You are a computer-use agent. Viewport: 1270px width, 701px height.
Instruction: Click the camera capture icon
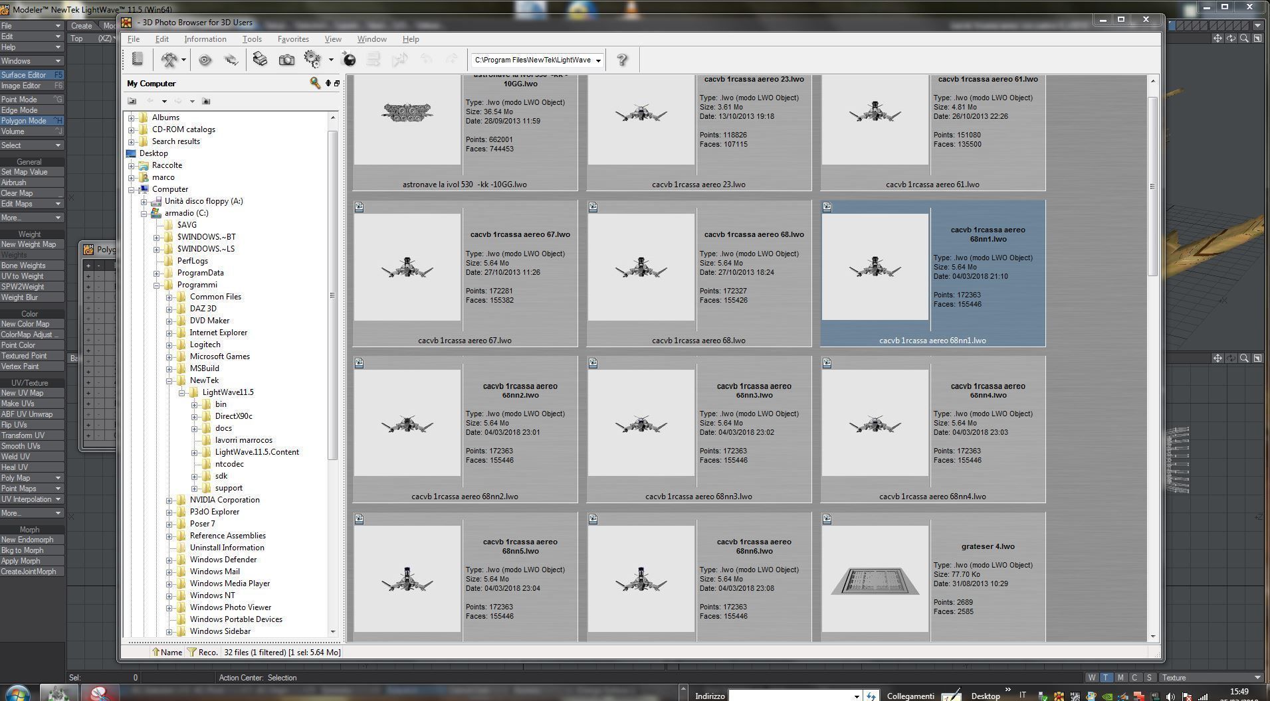click(286, 60)
